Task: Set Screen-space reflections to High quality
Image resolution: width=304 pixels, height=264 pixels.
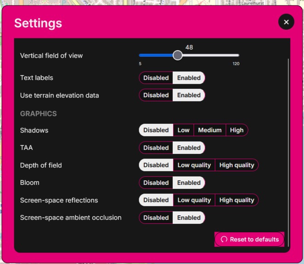Action: coord(237,200)
